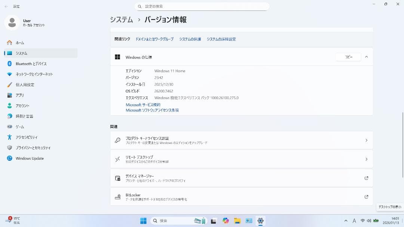The width and height of the screenshot is (404, 227).
Task: Launch File Explorer from the taskbar
Action: (x=237, y=221)
